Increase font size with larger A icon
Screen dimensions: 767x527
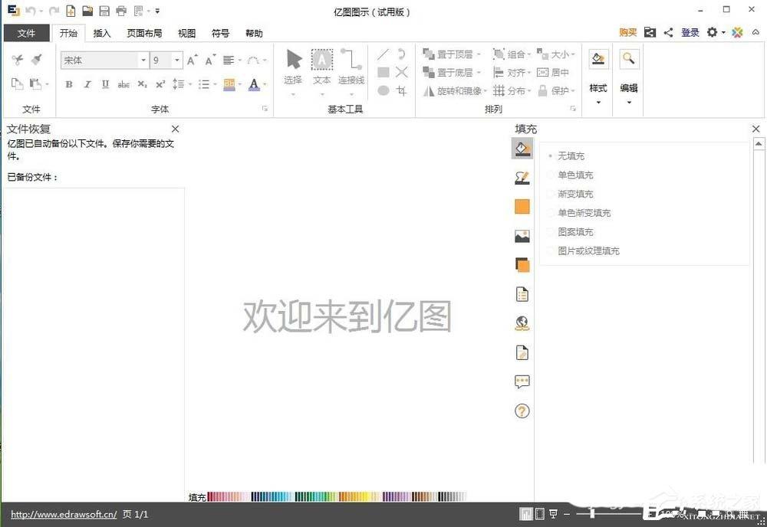[x=192, y=60]
